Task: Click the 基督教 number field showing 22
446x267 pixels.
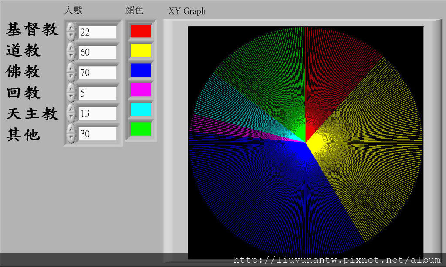Action: (x=97, y=32)
